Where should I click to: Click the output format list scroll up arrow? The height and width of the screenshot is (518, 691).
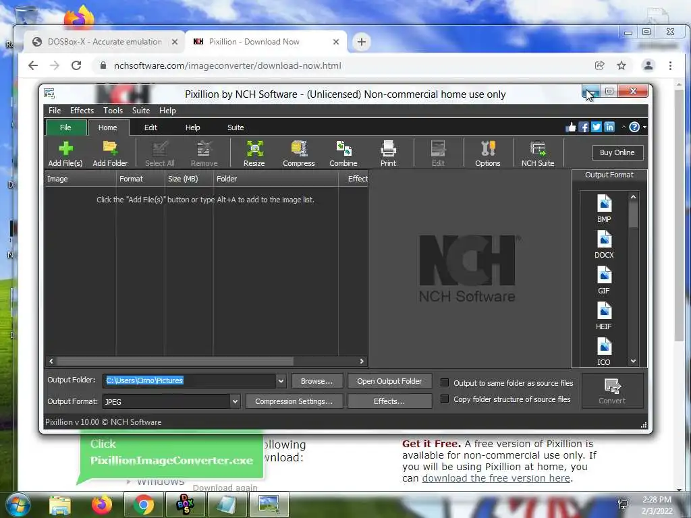click(x=633, y=197)
